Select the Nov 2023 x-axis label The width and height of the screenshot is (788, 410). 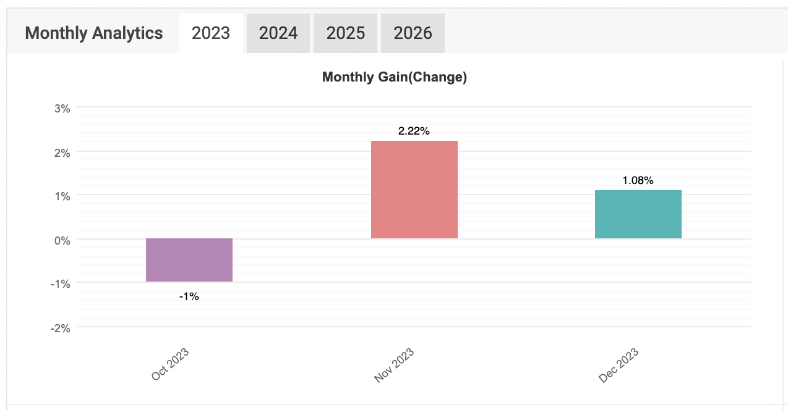[x=394, y=366]
